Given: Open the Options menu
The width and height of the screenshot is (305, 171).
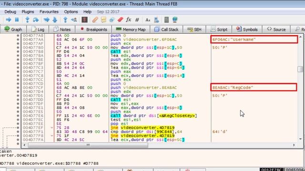Looking at the screenshot, I should tap(71, 12).
